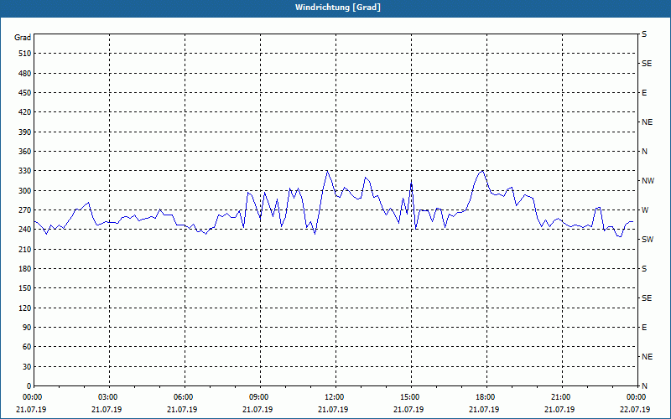
Task: Select the 330 y-axis tick label
Action: [25, 171]
